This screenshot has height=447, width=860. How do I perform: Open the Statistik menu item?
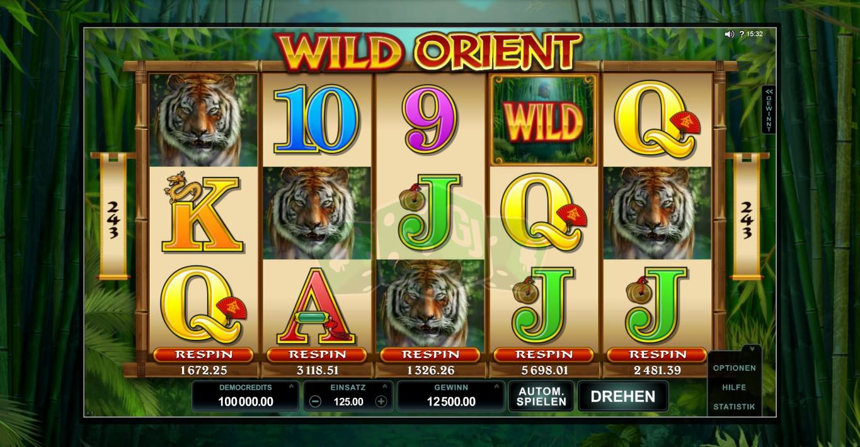point(734,407)
